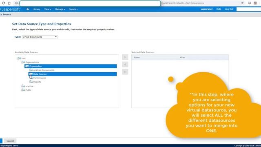Click the Organization folder icon

click(27, 66)
